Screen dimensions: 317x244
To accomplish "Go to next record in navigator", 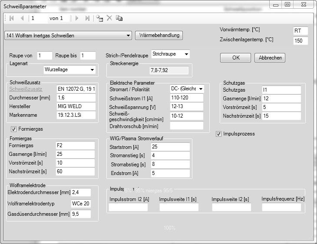I will click(77, 18).
